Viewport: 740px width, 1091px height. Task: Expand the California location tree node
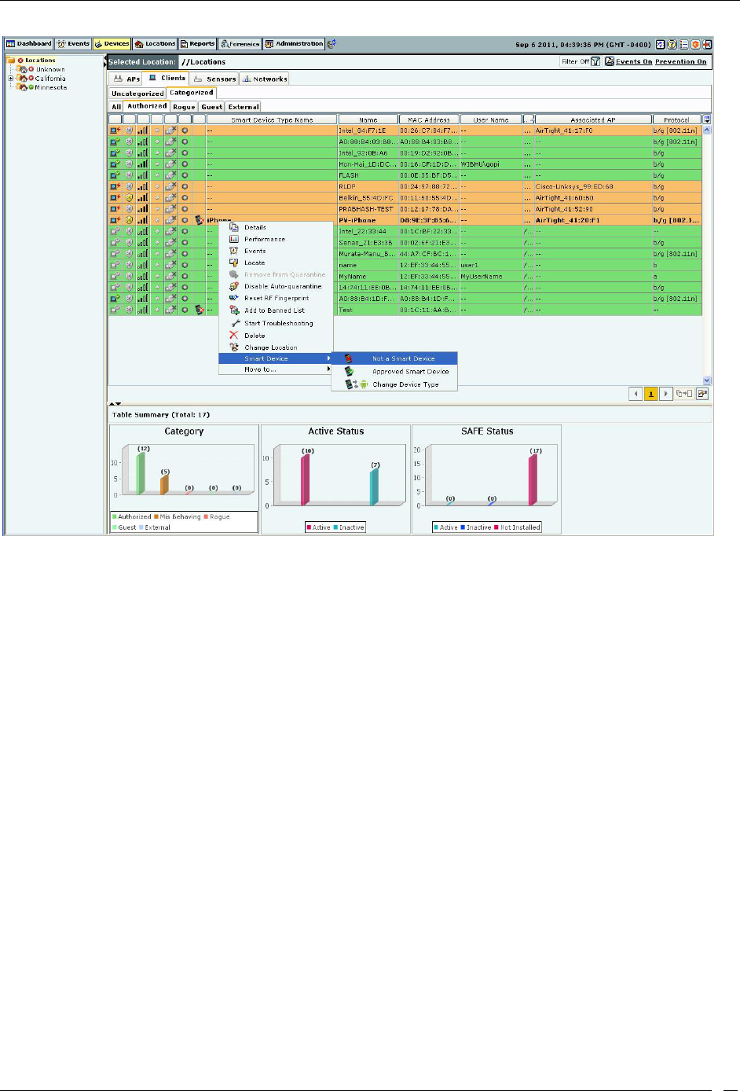11,79
